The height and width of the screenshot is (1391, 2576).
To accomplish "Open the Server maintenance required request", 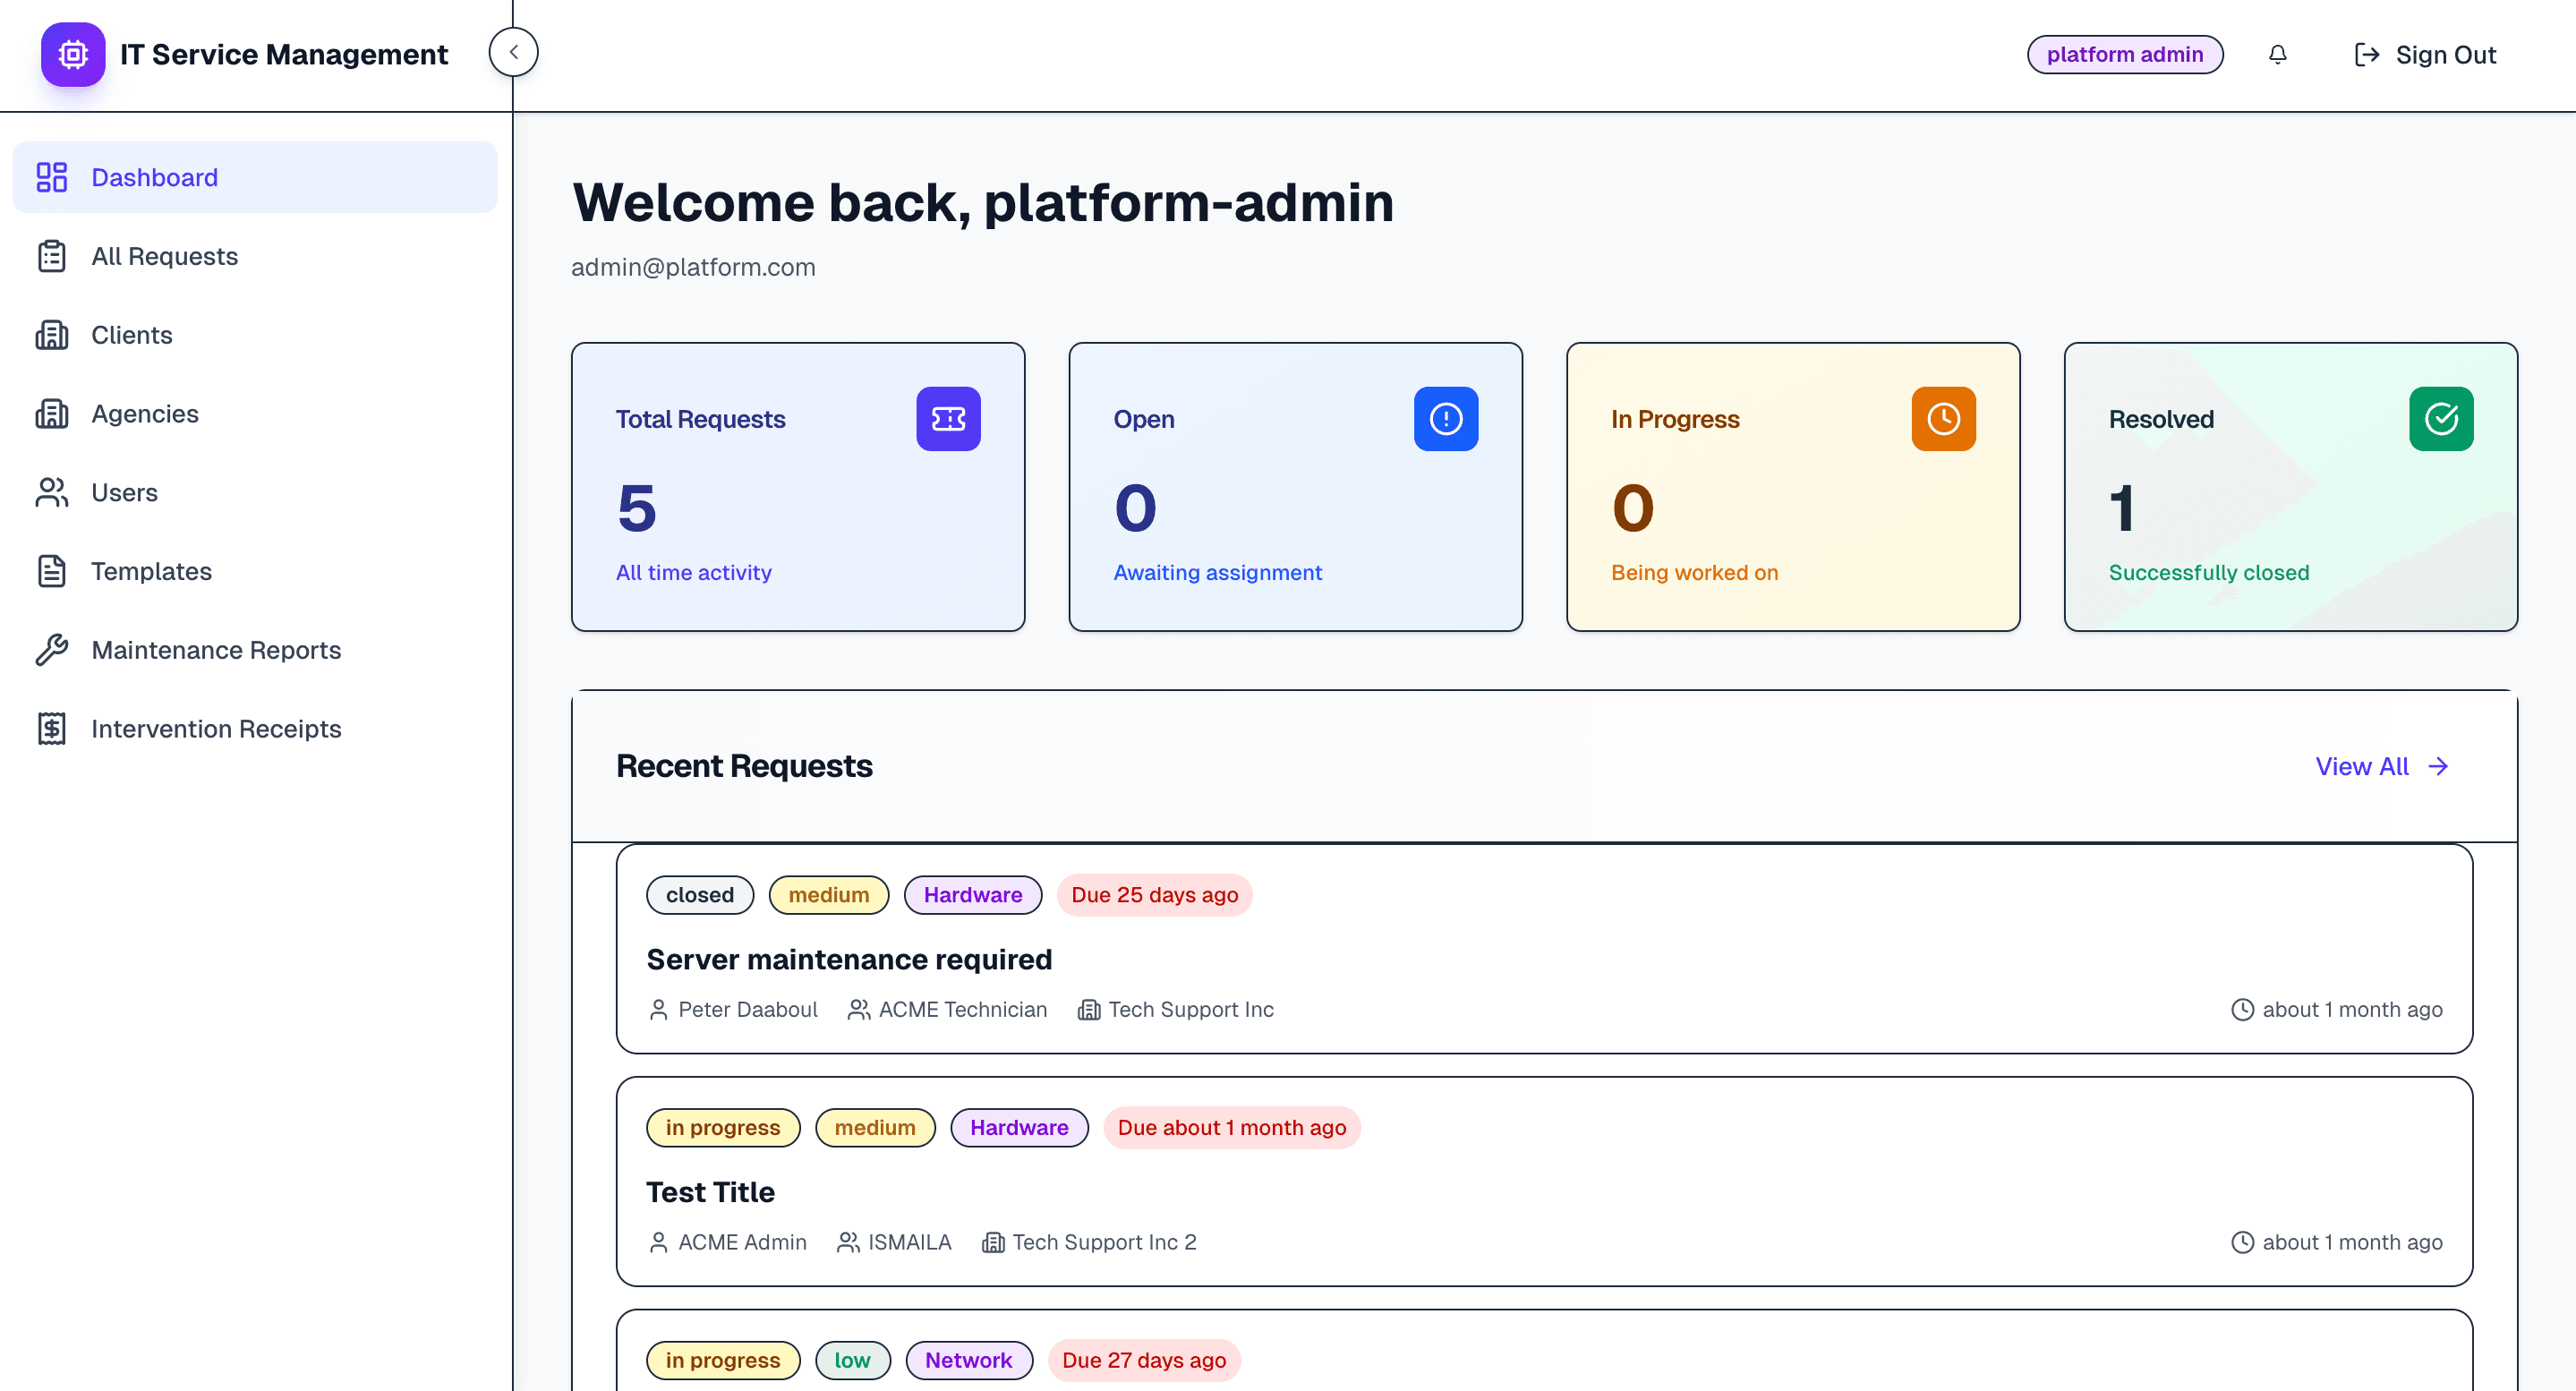I will tap(849, 959).
